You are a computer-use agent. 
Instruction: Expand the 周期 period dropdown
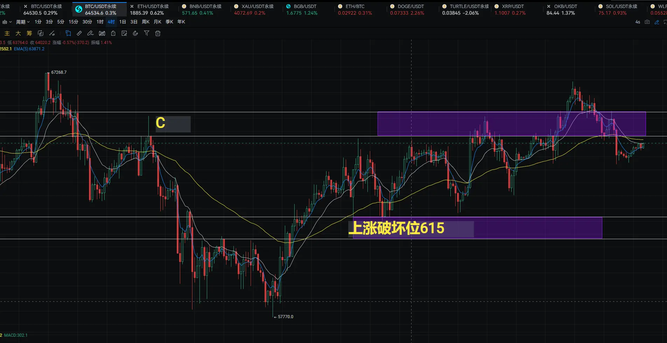pos(23,22)
